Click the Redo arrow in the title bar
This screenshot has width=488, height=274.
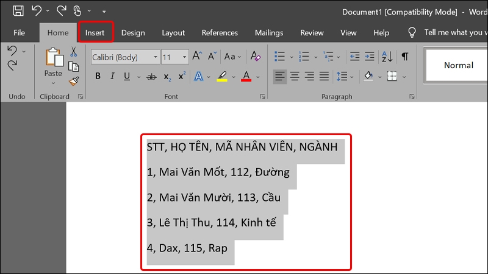[62, 11]
